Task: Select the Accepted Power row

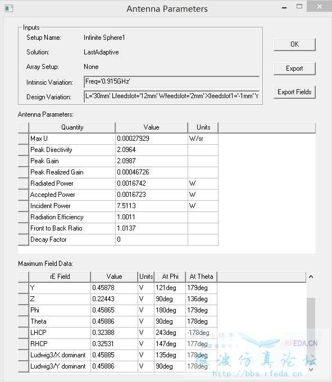Action: 118,195
